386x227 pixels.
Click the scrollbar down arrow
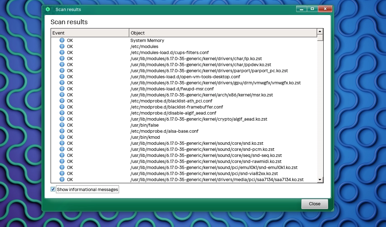320,180
